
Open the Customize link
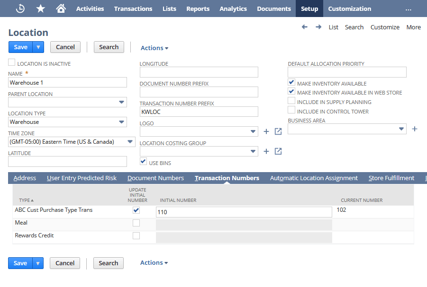pos(385,27)
